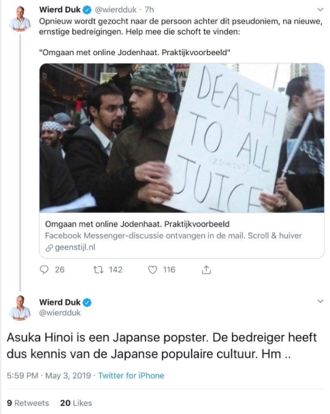Image resolution: width=330 pixels, height=414 pixels.
Task: Open the protest sign preview image
Action: coord(182,138)
